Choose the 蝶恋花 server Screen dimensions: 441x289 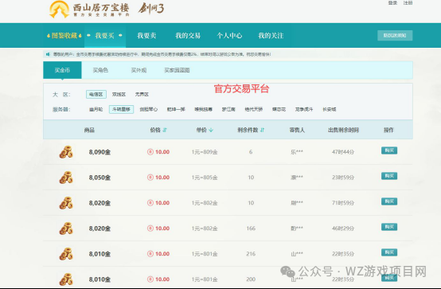279,109
